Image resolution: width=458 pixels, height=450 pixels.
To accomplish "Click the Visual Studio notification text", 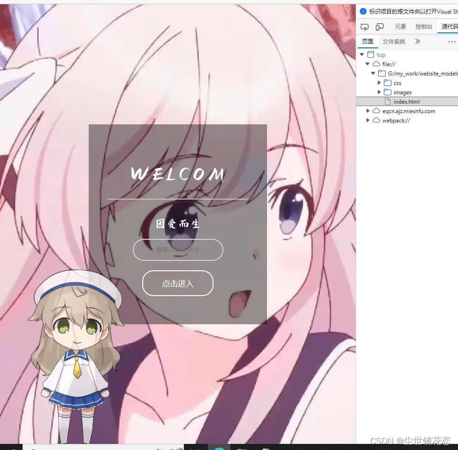I will 413,11.
